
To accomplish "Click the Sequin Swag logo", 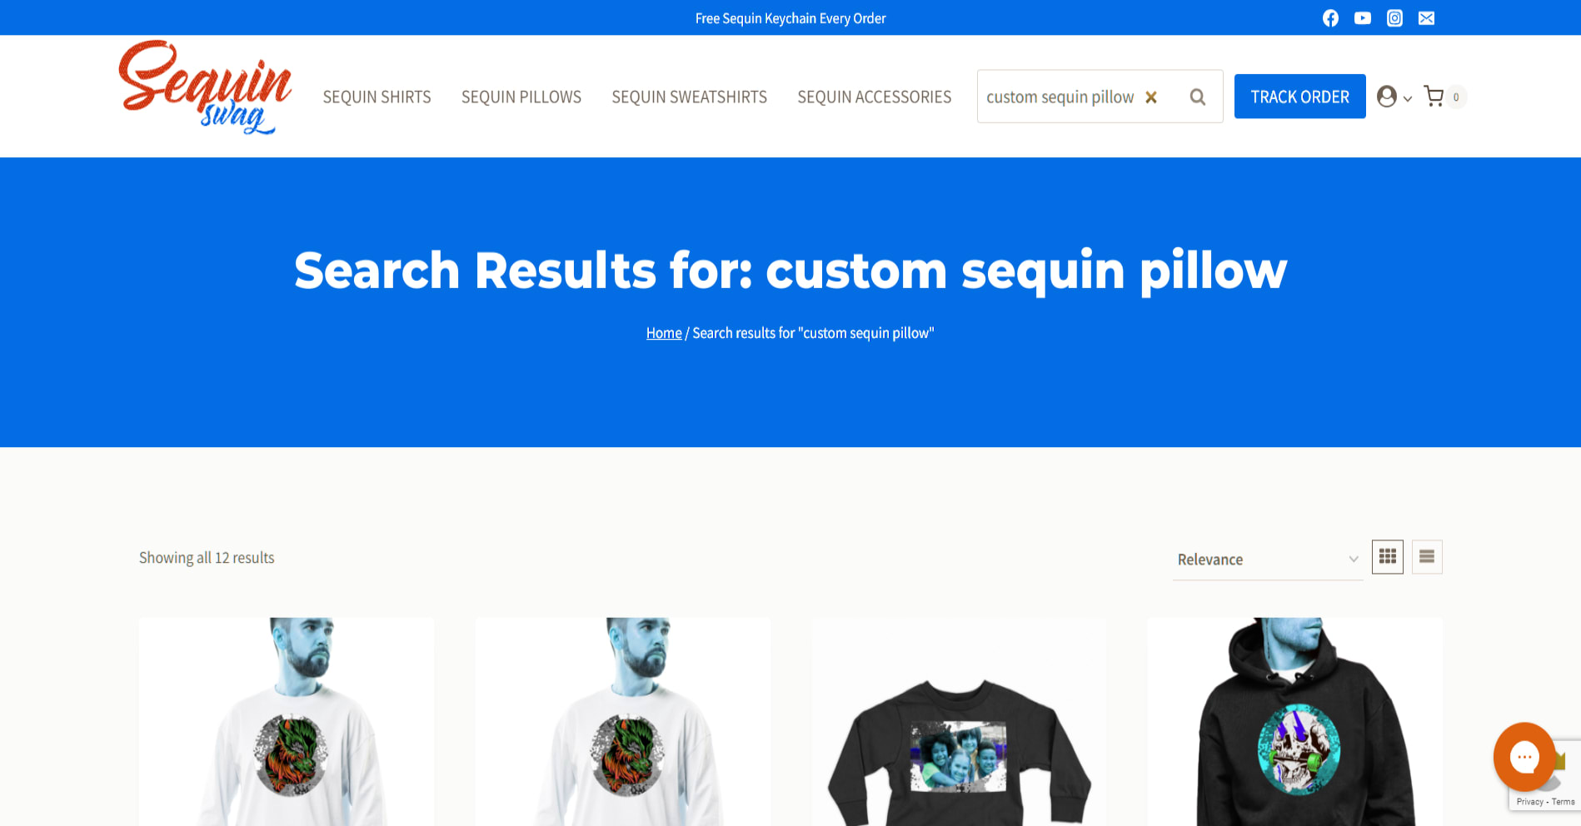I will 205,87.
